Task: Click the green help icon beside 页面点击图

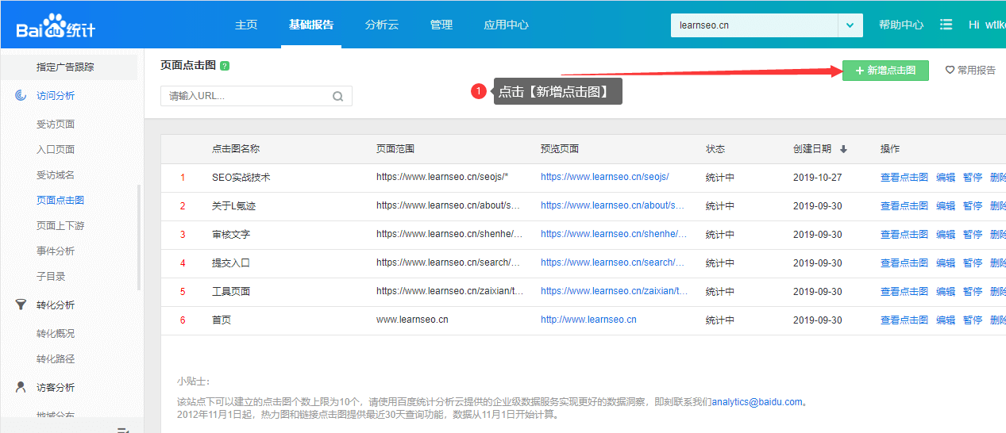Action: coord(225,66)
